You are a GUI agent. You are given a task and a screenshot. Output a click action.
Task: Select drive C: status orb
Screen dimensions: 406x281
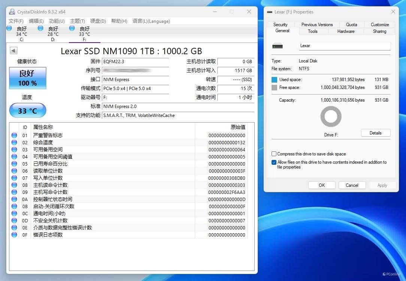[x=9, y=28]
